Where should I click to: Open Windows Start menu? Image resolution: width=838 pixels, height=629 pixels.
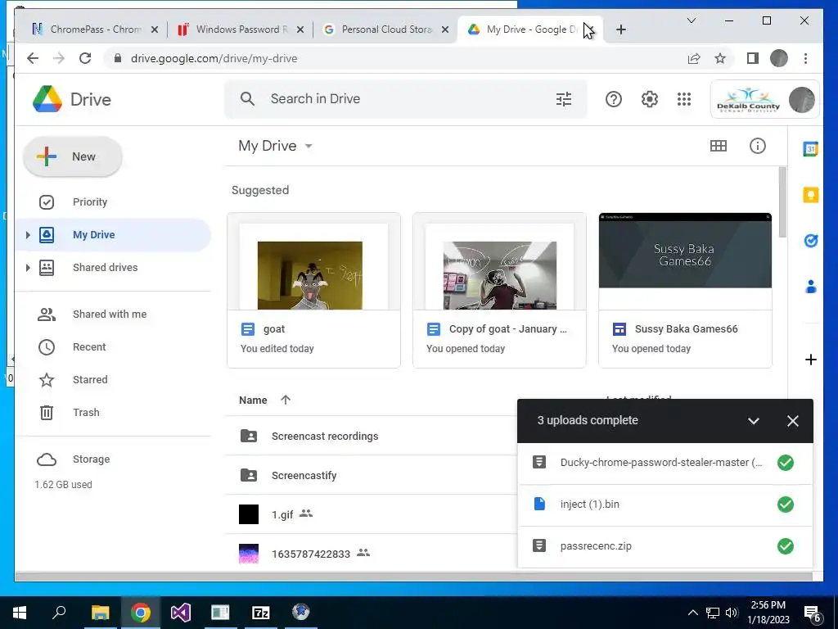[20, 613]
